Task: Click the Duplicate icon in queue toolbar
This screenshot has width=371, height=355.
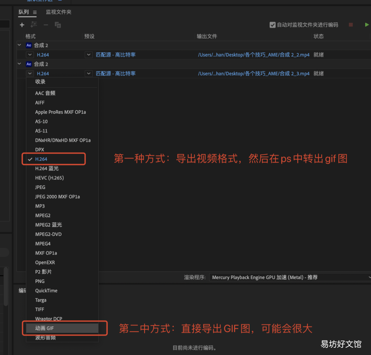Action: point(58,25)
